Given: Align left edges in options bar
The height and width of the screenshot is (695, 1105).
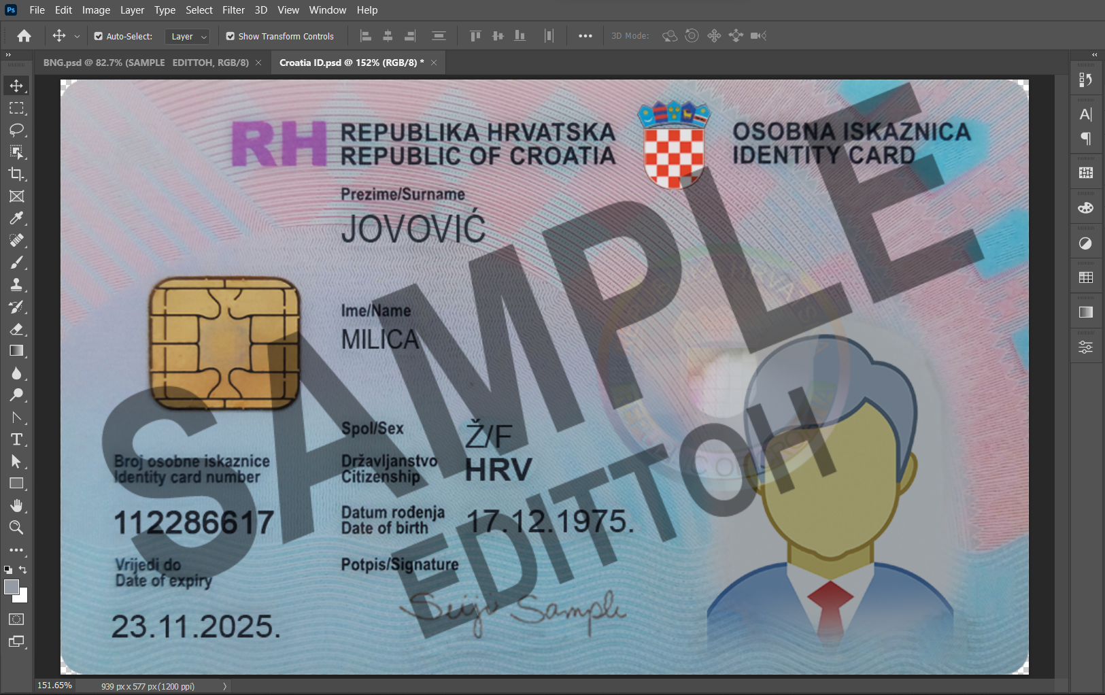Looking at the screenshot, I should [366, 36].
